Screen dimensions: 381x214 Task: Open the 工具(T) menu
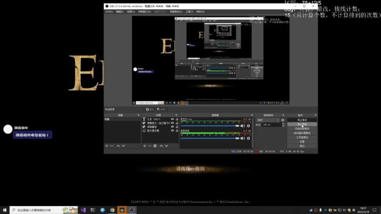click(190, 11)
